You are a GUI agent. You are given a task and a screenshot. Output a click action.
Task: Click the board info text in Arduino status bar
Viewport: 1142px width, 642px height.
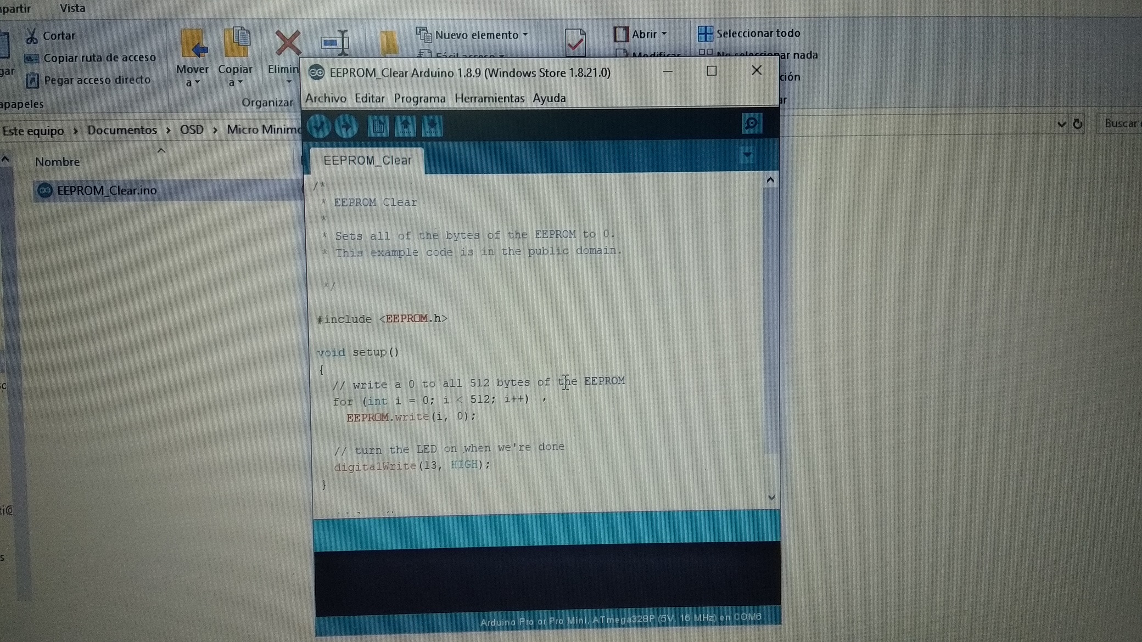tap(621, 620)
